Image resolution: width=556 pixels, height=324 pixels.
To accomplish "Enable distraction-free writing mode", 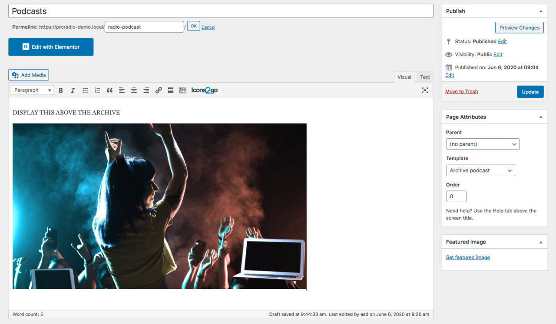I will coord(425,90).
